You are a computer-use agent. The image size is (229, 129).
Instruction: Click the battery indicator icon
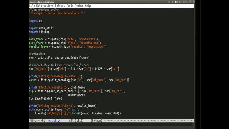[176, 2]
